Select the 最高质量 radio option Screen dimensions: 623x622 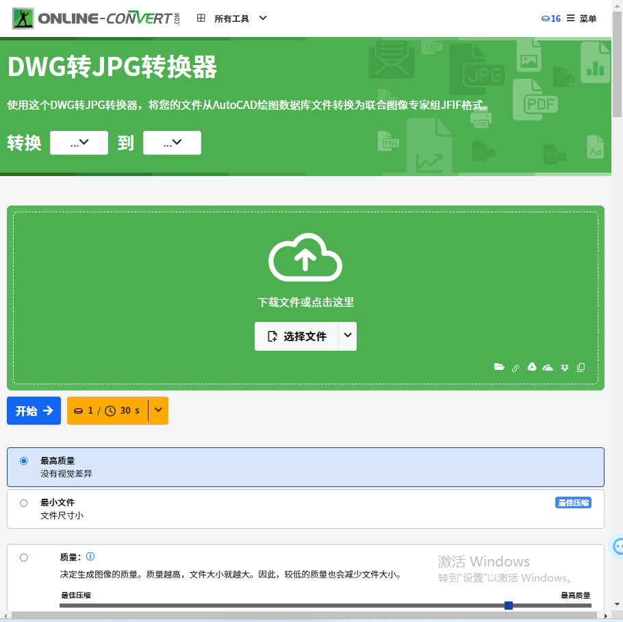pyautogui.click(x=24, y=461)
